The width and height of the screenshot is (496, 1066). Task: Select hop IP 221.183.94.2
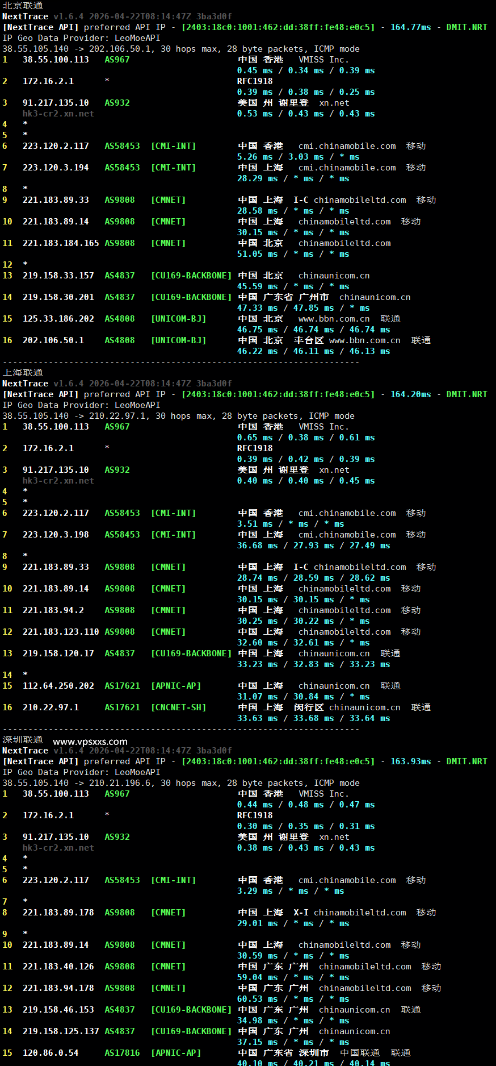[53, 610]
